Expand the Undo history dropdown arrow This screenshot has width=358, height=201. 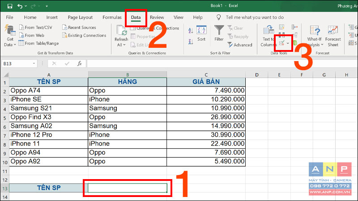coord(26,6)
